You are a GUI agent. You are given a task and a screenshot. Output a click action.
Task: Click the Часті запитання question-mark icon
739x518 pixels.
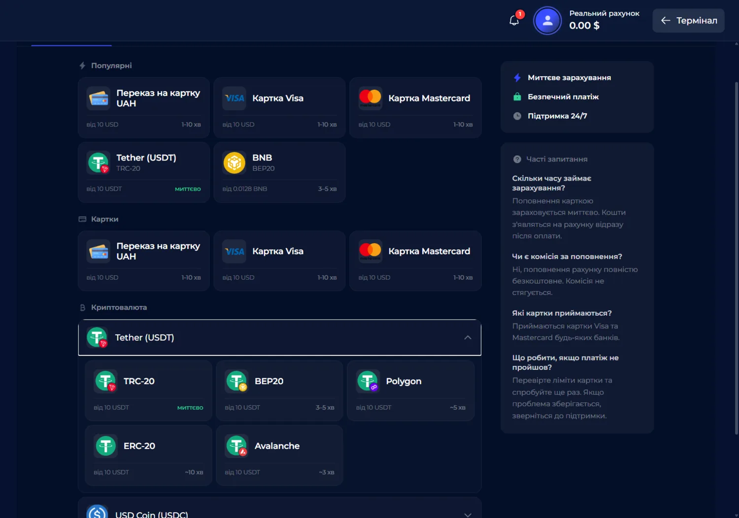click(517, 159)
